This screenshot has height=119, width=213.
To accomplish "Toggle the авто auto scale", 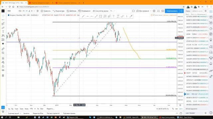I will (181, 109).
